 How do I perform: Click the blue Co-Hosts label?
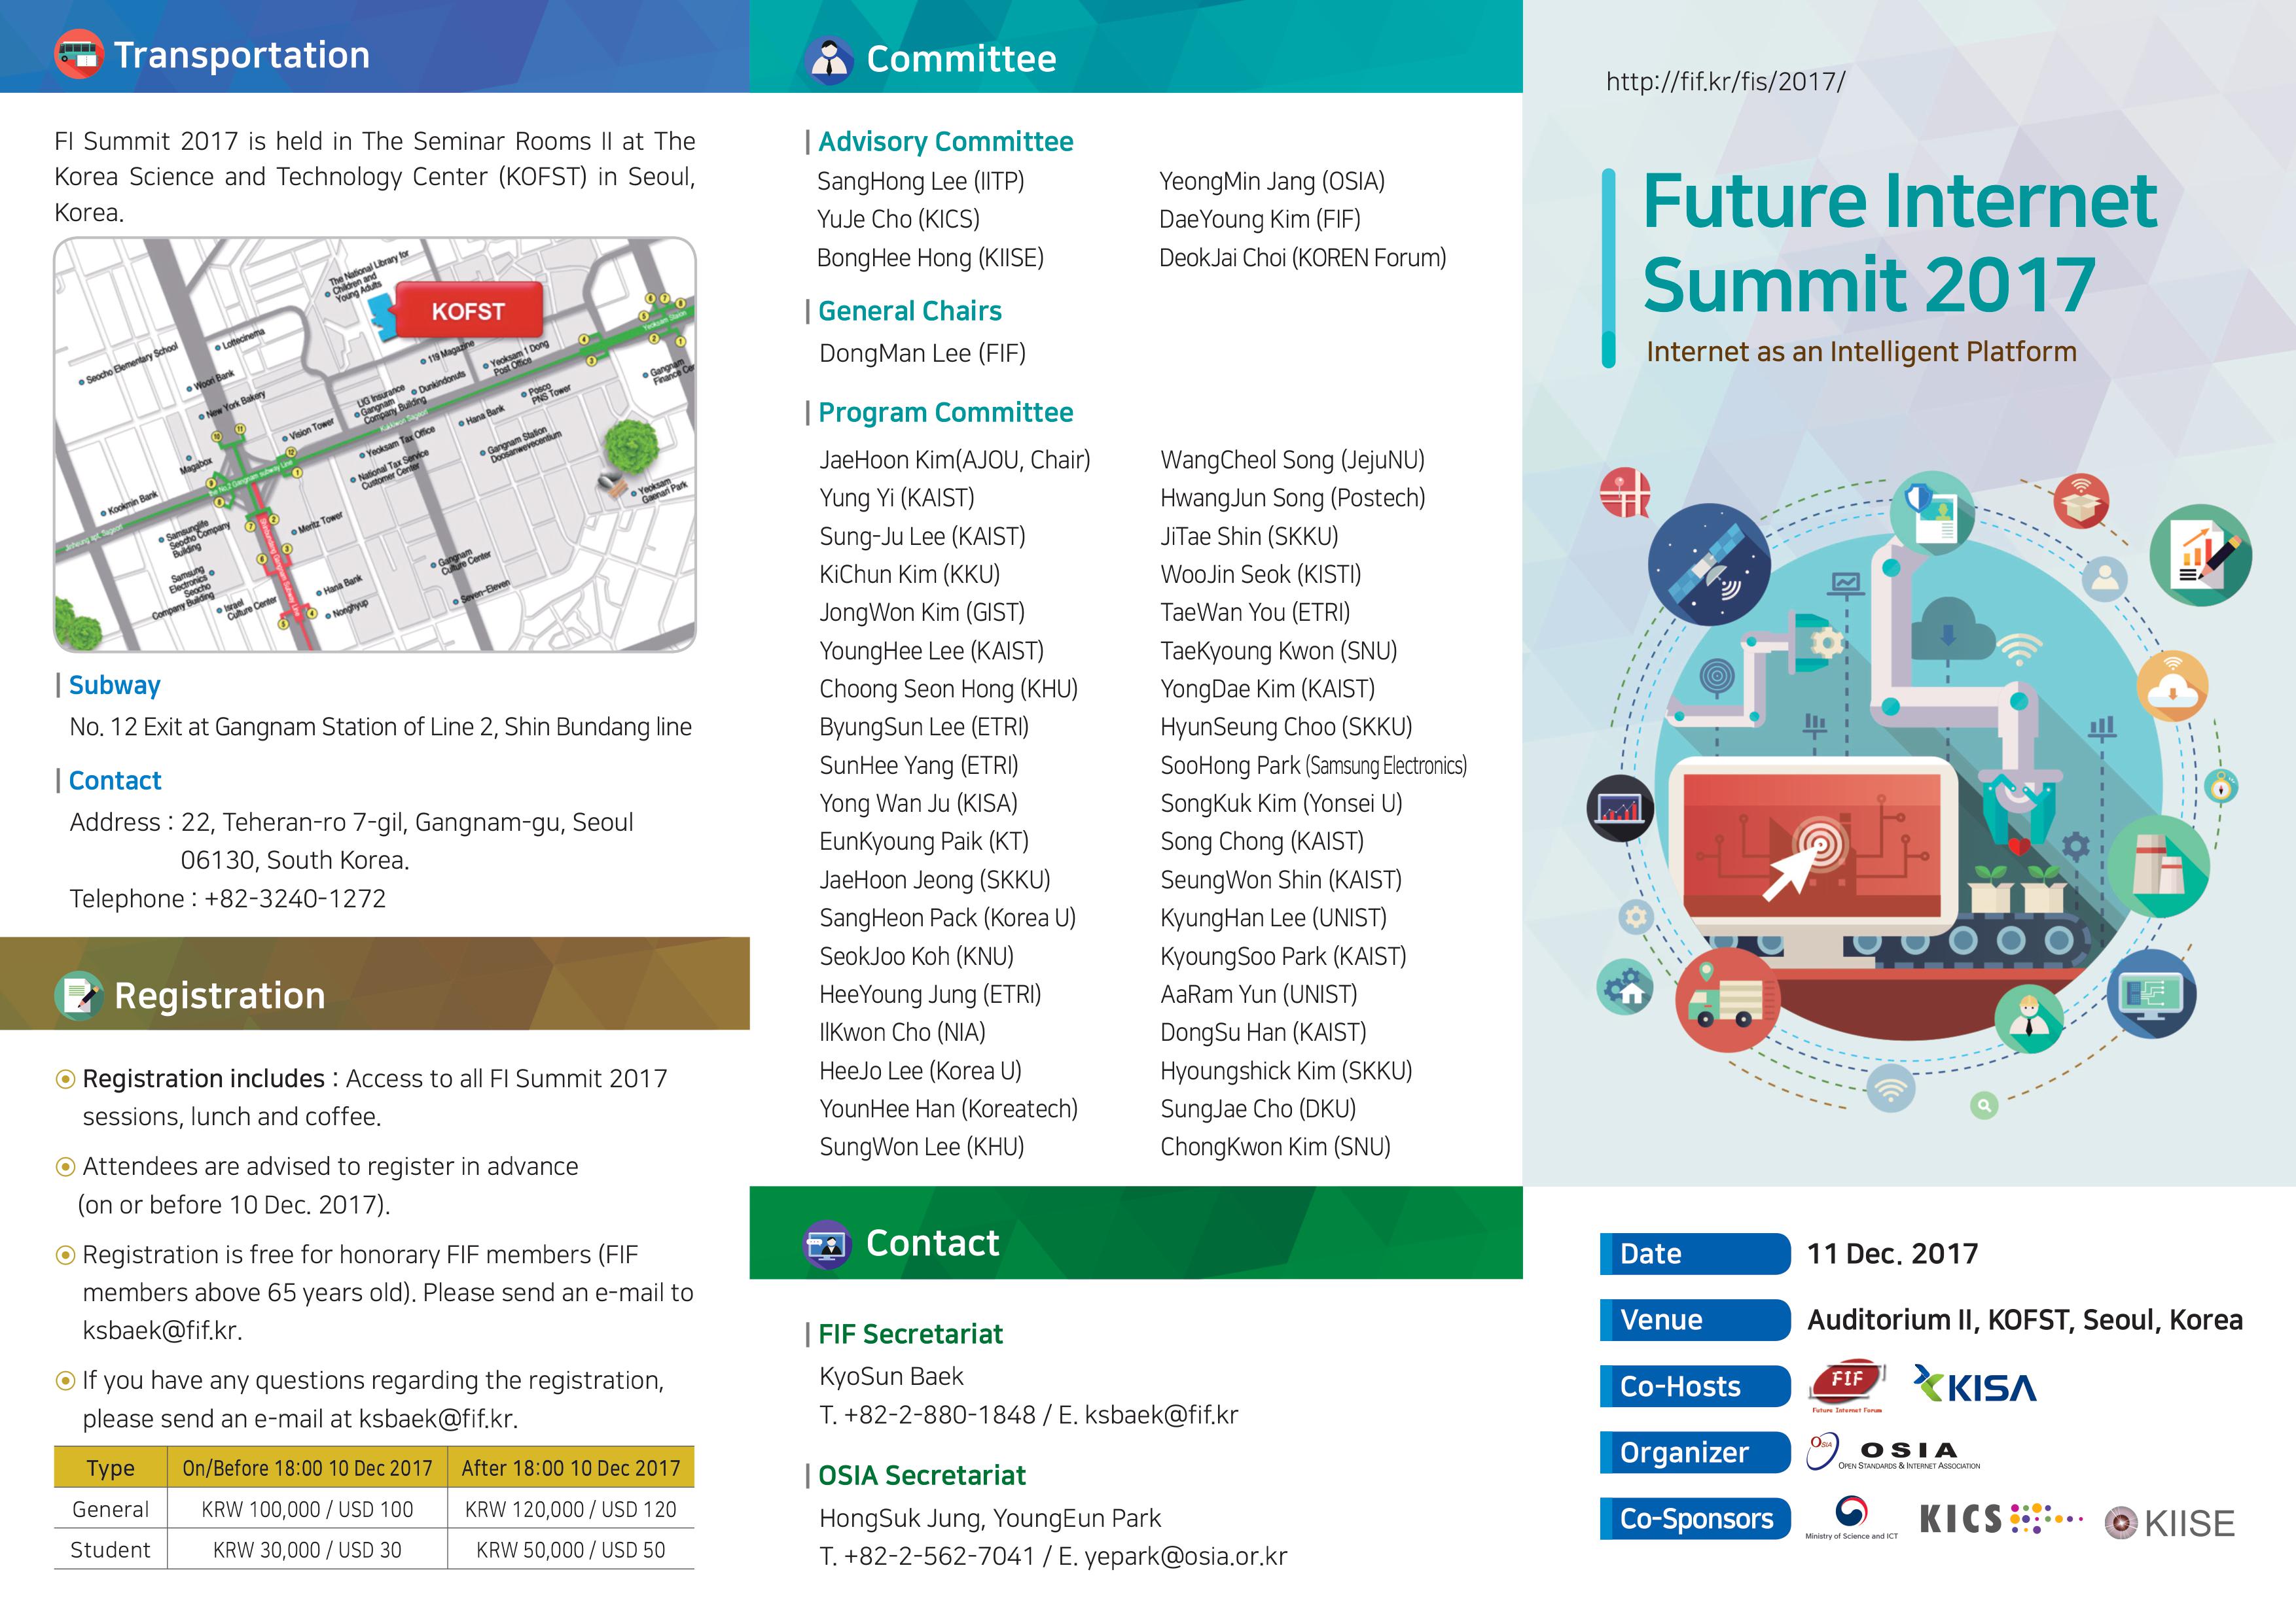pyautogui.click(x=1695, y=1386)
